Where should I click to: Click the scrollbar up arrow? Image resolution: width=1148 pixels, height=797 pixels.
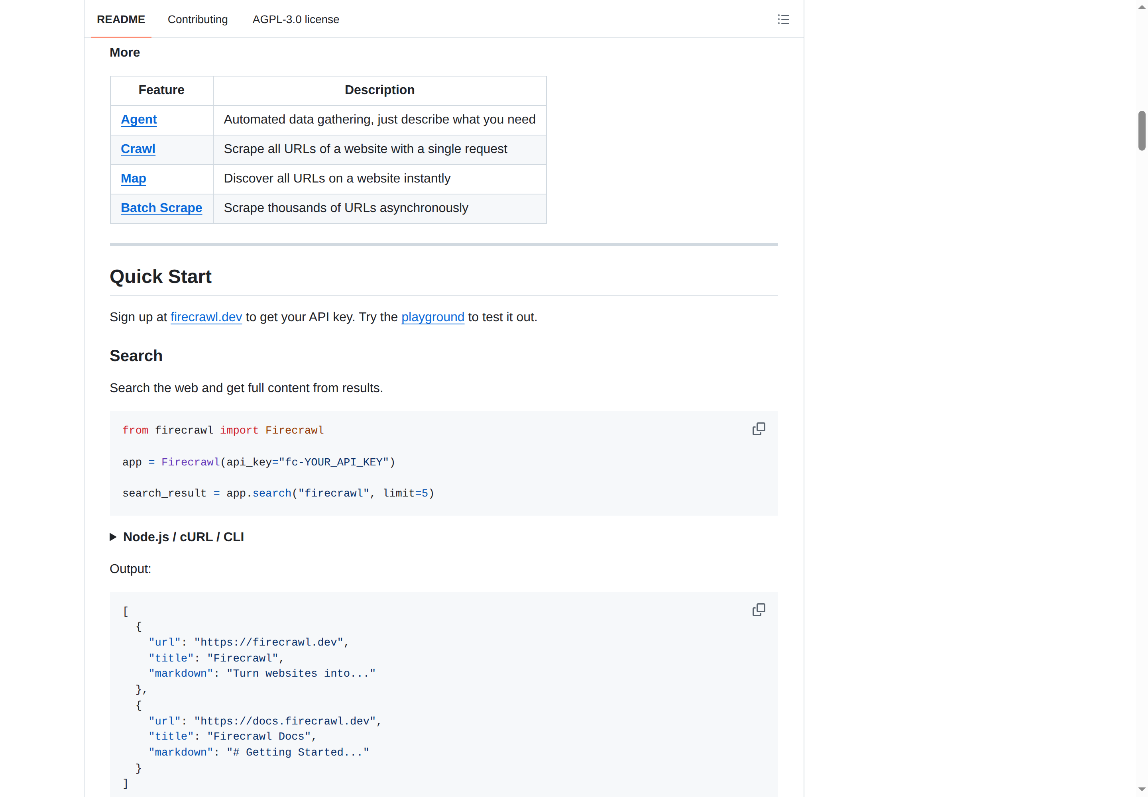pyautogui.click(x=1142, y=7)
